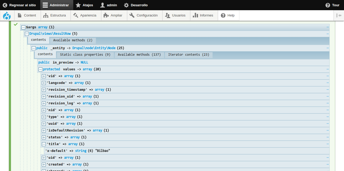The width and height of the screenshot is (344, 171).
Task: Click the admin user silhouette icon
Action: (x=103, y=5)
